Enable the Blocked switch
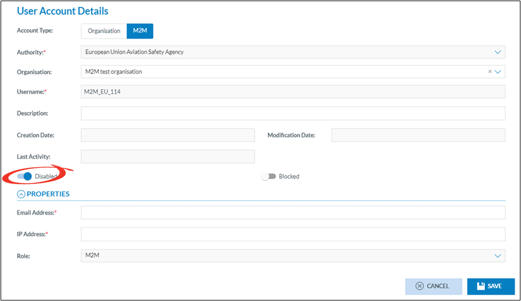This screenshot has height=301, width=521. 268,177
